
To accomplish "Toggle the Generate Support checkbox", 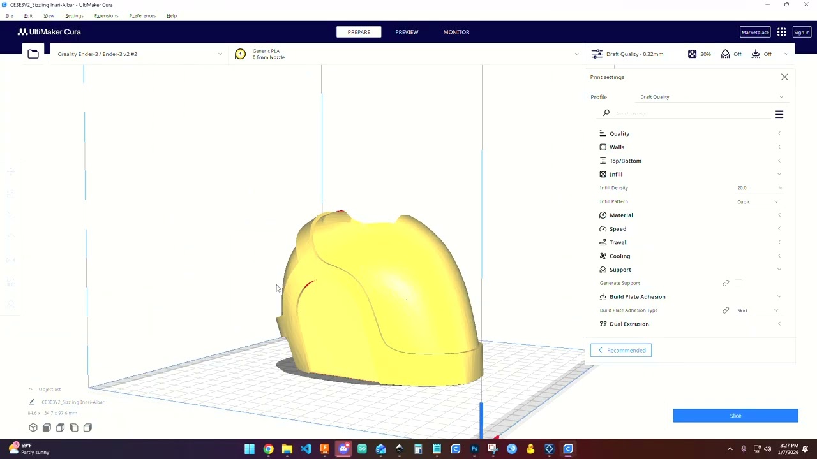I will [739, 283].
